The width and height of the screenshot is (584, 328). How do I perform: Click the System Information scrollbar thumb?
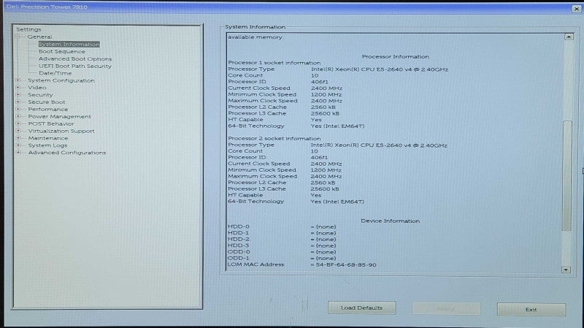point(567,176)
